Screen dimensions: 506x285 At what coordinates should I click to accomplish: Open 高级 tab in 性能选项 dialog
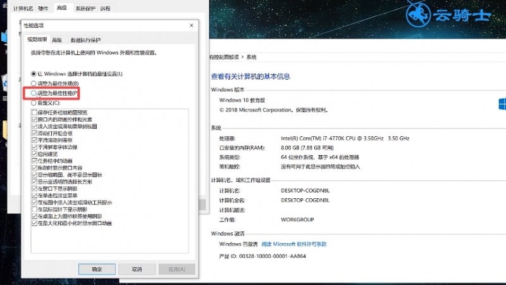point(57,40)
